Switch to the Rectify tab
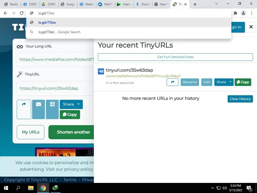257x193 pixels. coord(11,4)
